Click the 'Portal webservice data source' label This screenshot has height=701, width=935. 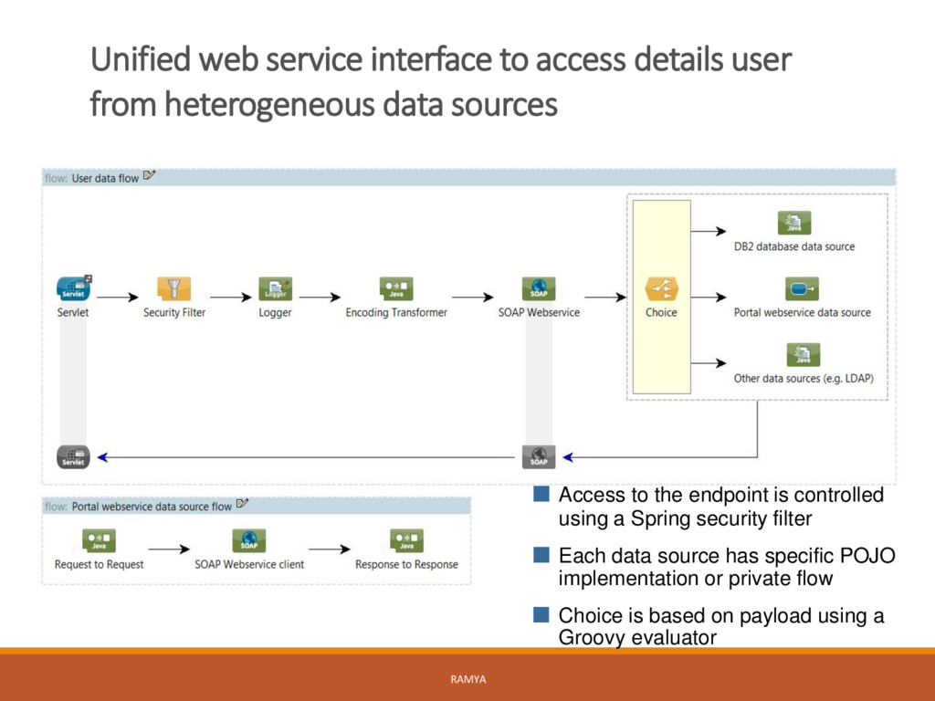pos(802,312)
